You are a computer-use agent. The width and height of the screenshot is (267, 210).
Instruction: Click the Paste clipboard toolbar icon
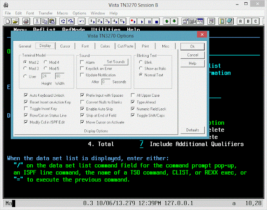point(52,21)
